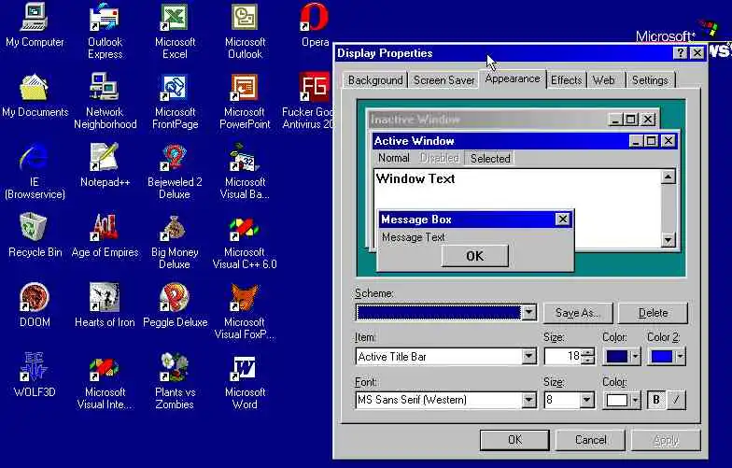Click the blue Color 2 swatch
The width and height of the screenshot is (732, 468).
[x=661, y=357]
